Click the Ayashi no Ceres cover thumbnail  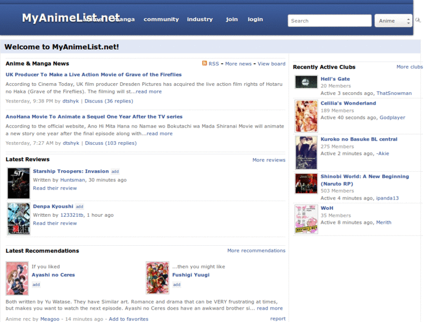point(17,278)
